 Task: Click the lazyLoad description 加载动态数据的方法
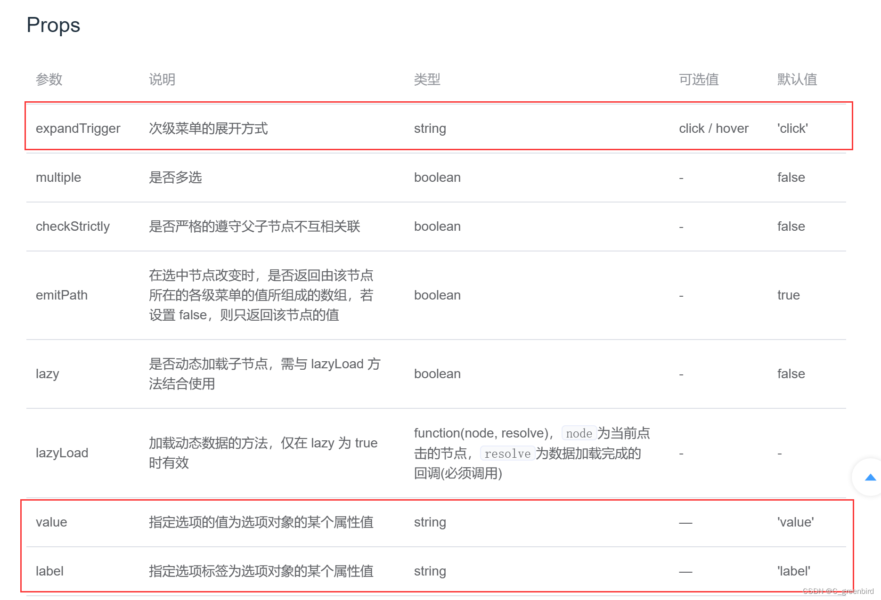pyautogui.click(x=263, y=453)
